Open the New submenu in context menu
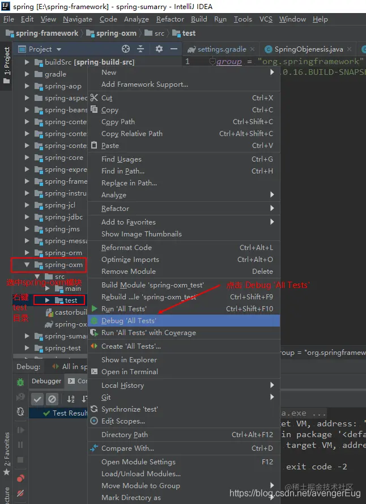 184,73
